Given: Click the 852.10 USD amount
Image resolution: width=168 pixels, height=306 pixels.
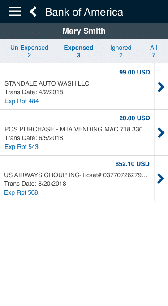Looking at the screenshot, I should pos(133,164).
